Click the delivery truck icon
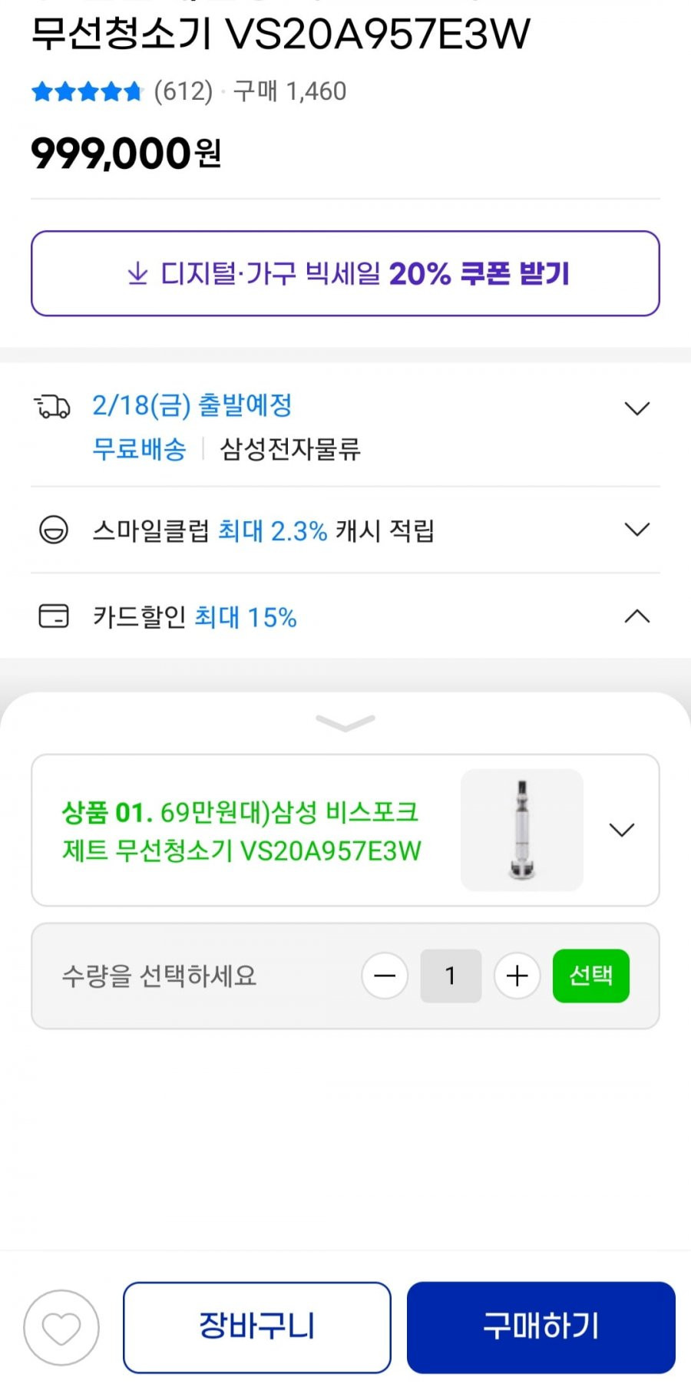Screen dimensions: 691x1387 pyautogui.click(x=52, y=406)
